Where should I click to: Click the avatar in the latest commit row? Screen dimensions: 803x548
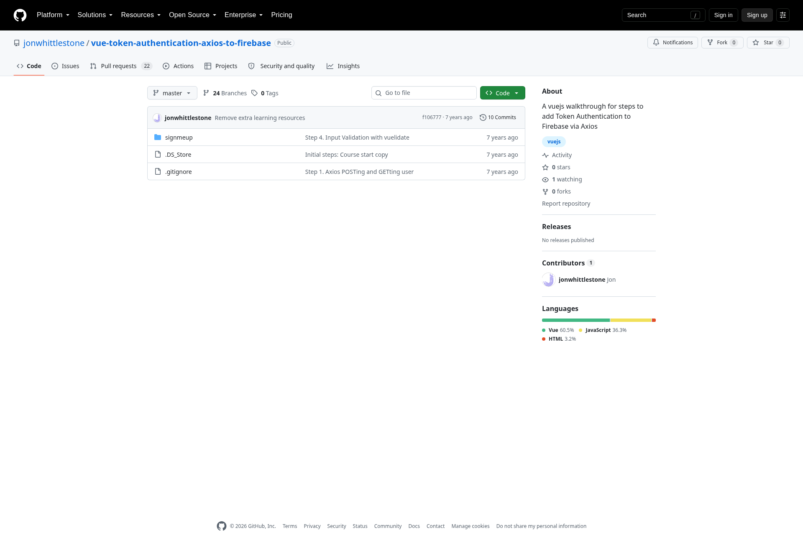click(x=157, y=117)
